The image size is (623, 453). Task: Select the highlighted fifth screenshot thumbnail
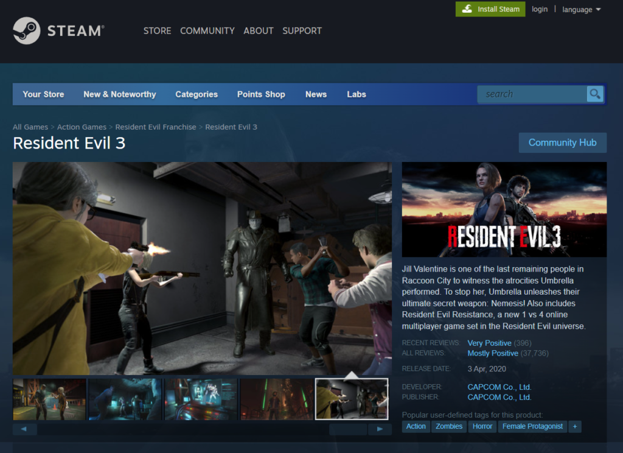pos(352,399)
